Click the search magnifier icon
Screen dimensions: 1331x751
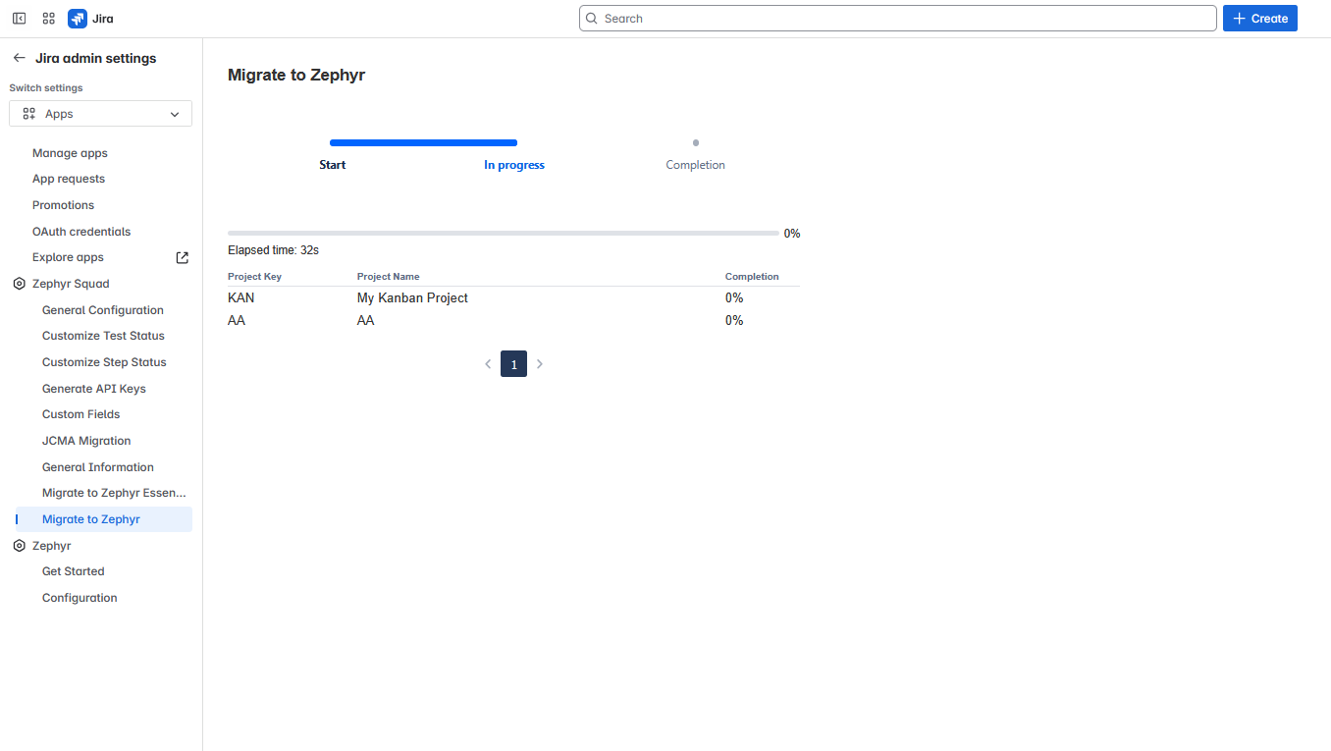[x=591, y=18]
